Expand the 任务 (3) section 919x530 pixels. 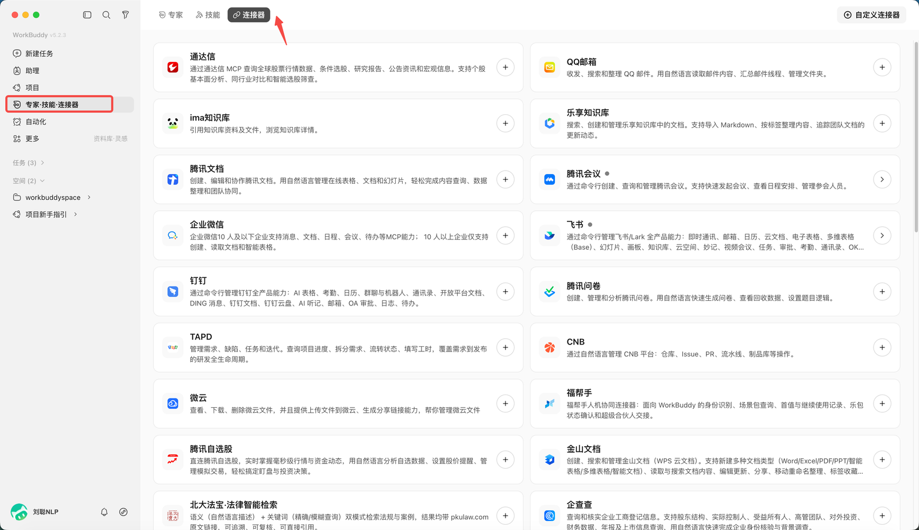coord(28,163)
